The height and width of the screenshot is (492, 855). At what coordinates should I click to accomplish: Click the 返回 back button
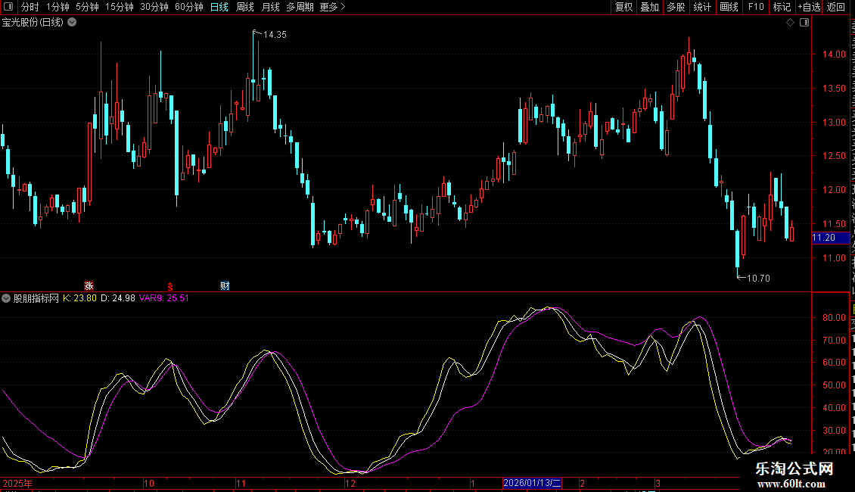(836, 7)
